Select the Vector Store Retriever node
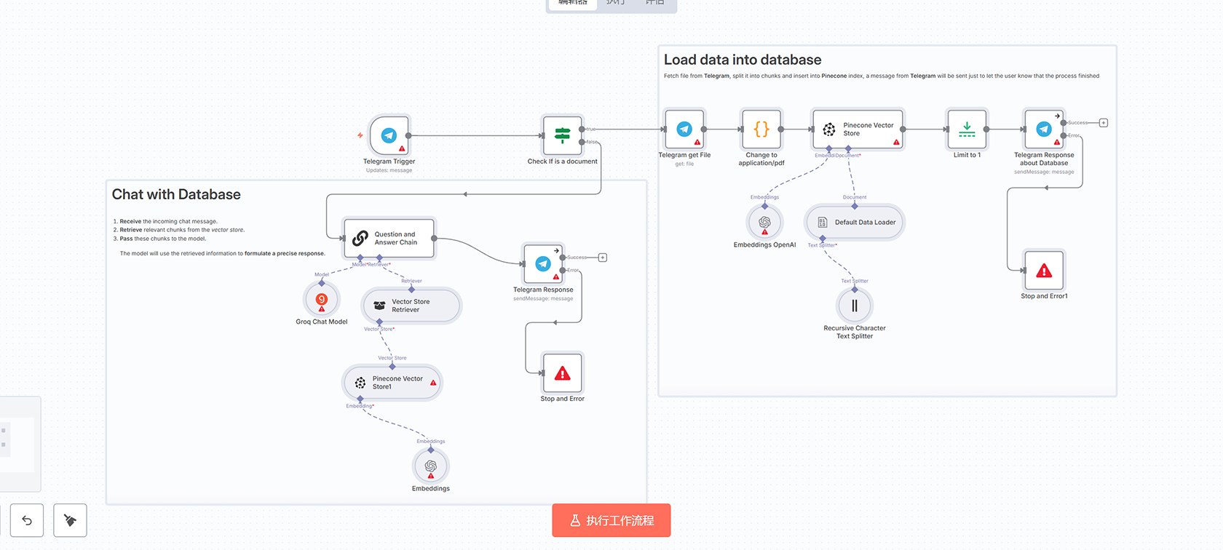 pos(411,306)
